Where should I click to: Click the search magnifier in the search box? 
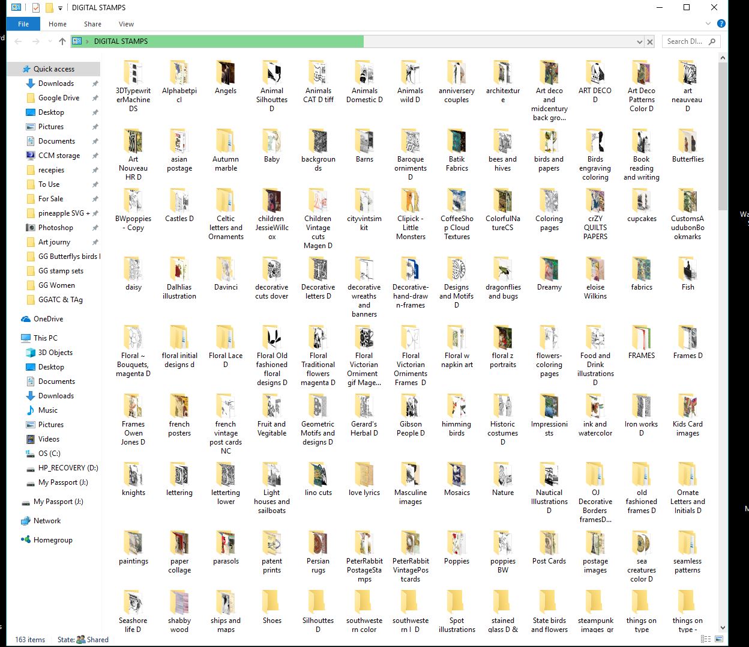[x=712, y=41]
